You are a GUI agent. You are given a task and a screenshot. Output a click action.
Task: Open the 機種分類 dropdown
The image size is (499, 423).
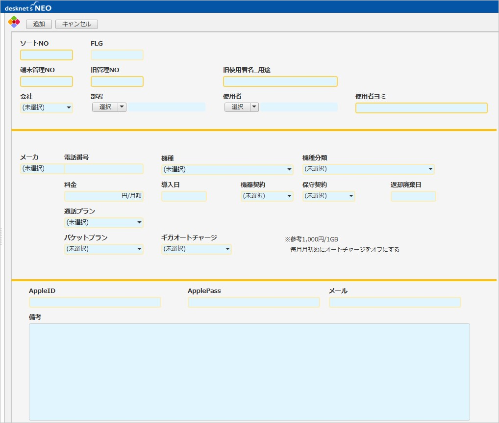pyautogui.click(x=368, y=169)
